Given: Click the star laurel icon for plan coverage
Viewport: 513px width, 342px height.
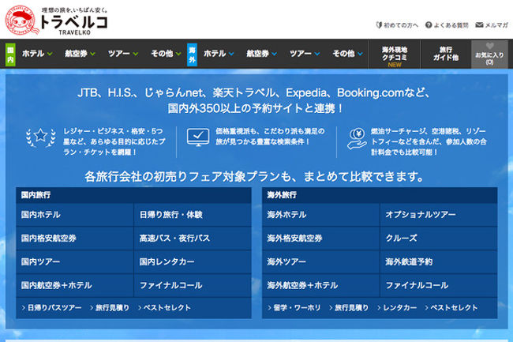Looking at the screenshot, I should 41,137.
